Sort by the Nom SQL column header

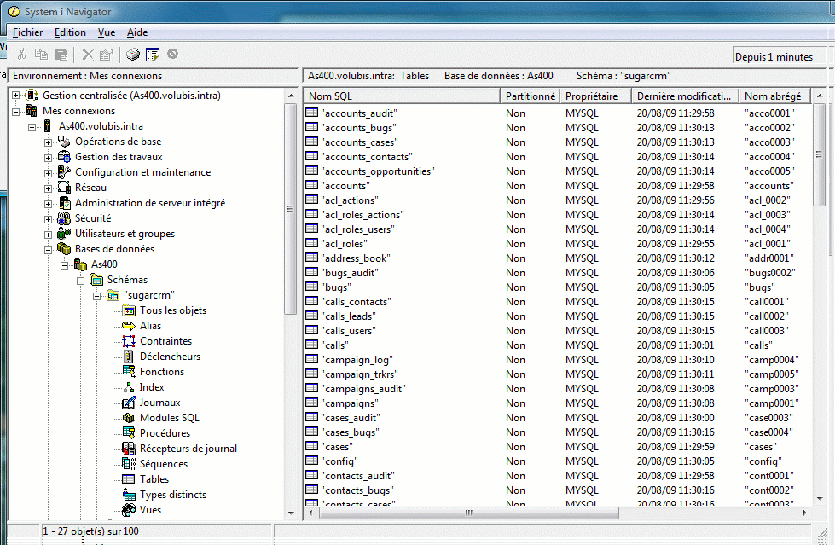pos(402,96)
